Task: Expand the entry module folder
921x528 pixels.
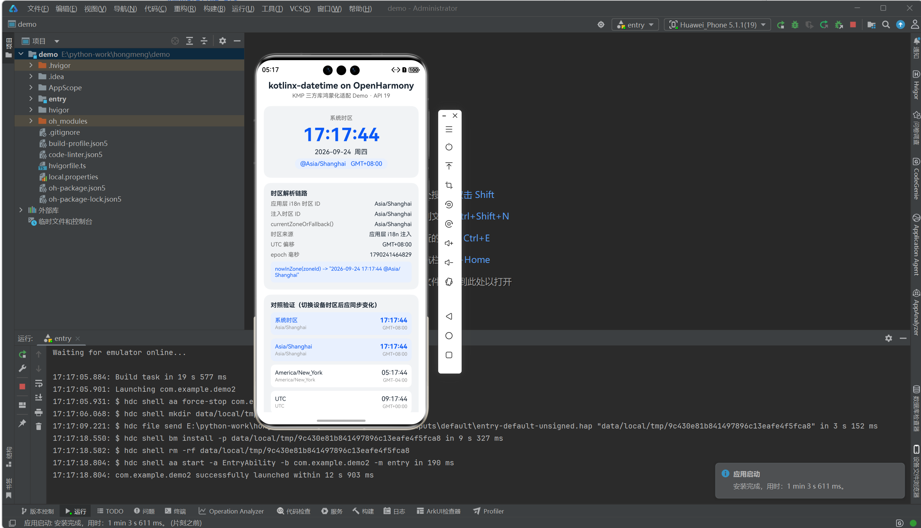Action: pos(31,99)
